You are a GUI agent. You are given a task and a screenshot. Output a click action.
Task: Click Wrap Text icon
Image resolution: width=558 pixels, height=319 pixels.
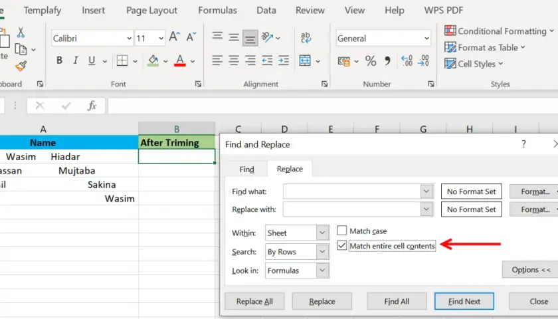click(x=306, y=37)
